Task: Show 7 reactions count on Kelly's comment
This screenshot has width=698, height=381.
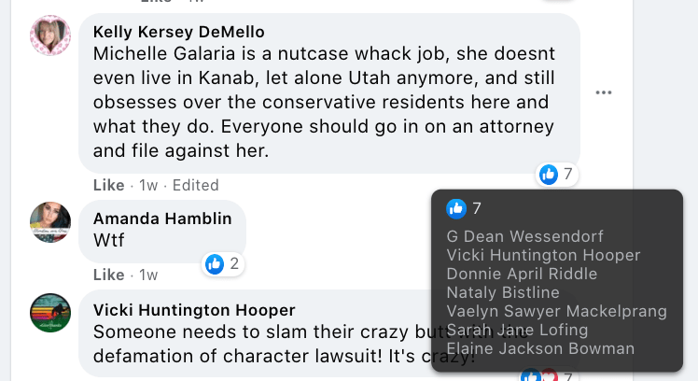Action: tap(566, 174)
